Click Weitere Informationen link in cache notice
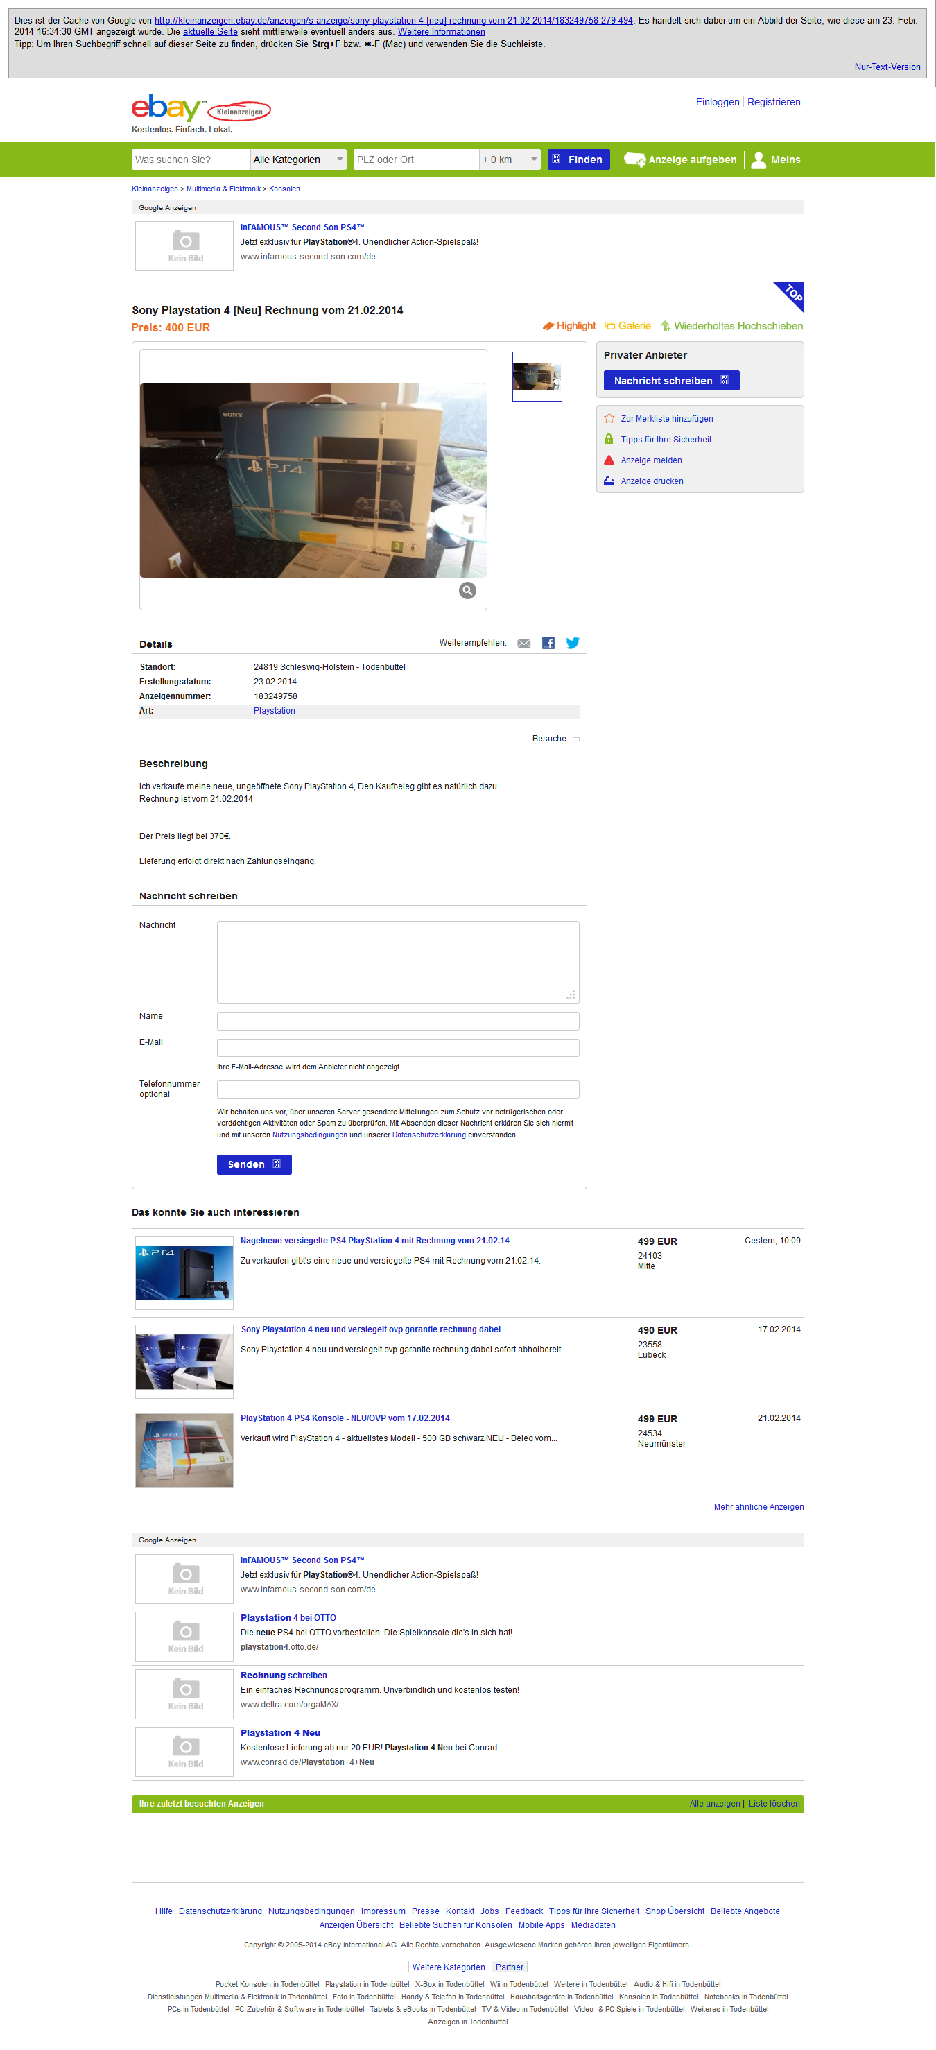This screenshot has width=936, height=2050. 441,32
